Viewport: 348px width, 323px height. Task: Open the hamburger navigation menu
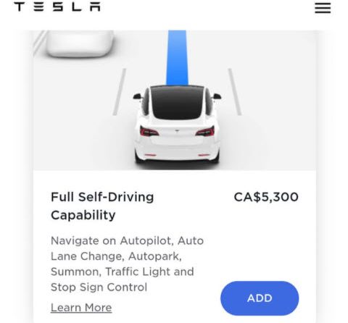click(323, 8)
